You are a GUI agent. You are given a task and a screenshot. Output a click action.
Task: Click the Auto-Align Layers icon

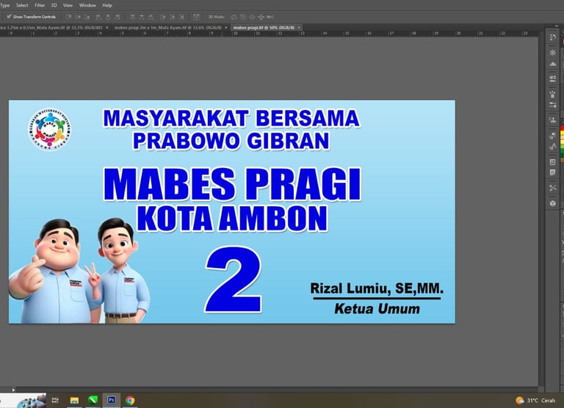196,17
